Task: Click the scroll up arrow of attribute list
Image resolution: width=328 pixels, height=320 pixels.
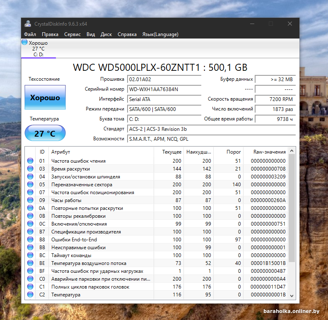Action: tap(292, 151)
